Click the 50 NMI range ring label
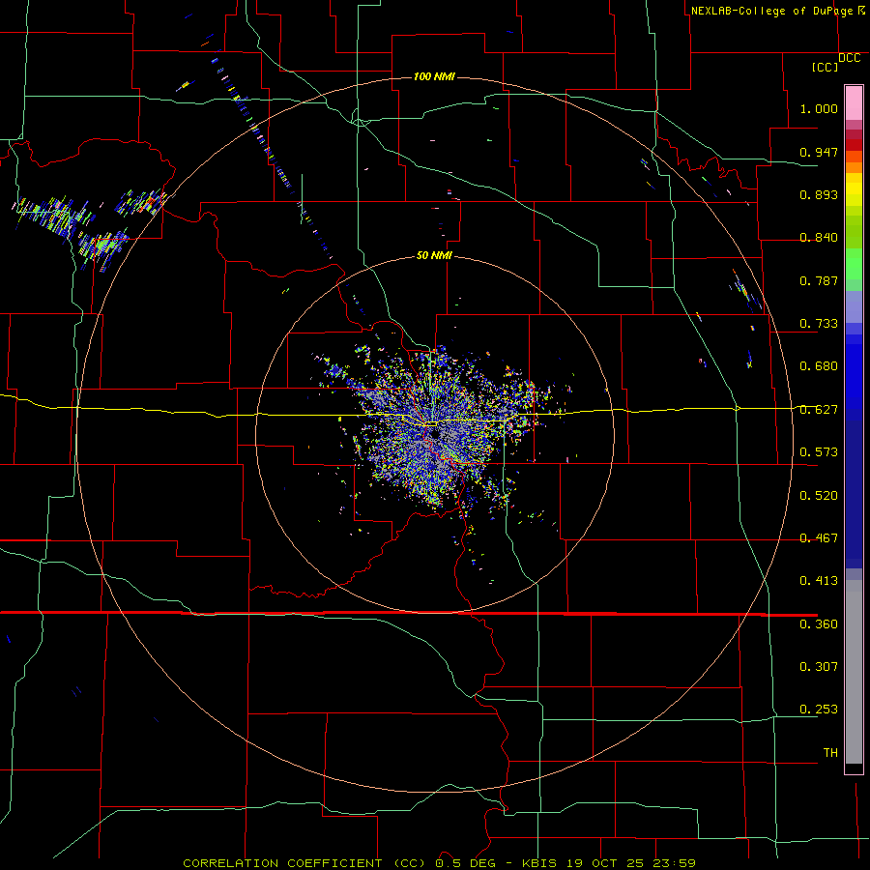 point(434,255)
